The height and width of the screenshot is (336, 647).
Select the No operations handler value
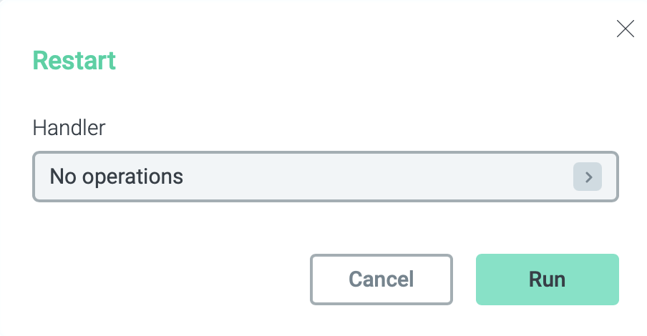point(117,177)
